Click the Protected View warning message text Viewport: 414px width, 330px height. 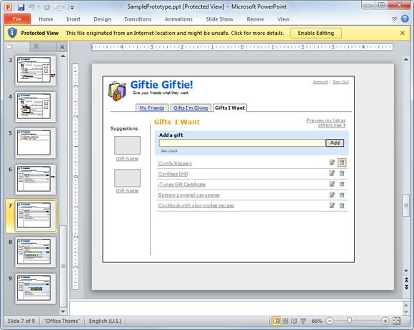click(175, 33)
